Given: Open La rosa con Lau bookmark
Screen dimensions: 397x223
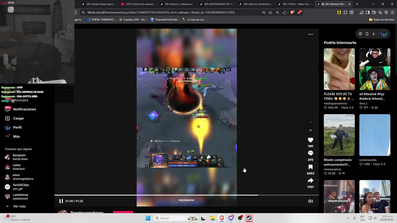Looking at the screenshot, I should point(193,20).
